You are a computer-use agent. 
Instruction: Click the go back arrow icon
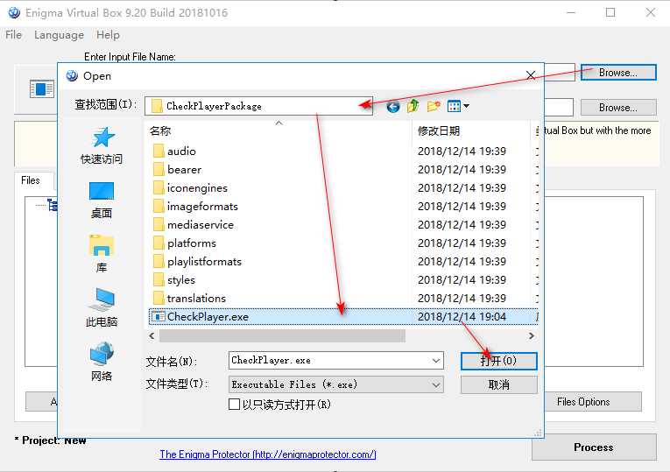click(x=392, y=106)
